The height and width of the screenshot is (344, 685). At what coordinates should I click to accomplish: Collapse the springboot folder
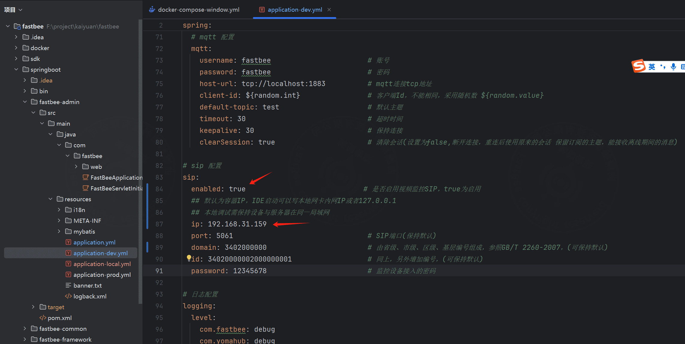click(16, 70)
